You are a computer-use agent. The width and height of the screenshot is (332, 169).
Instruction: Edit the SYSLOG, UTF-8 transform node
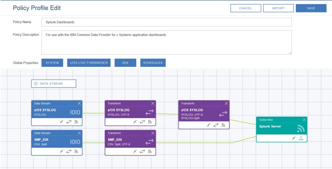click(x=135, y=122)
